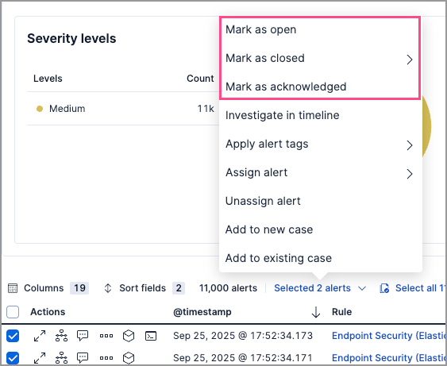447x366 pixels.
Task: Expand alert details in the 17:52:34.173 row
Action: point(40,336)
